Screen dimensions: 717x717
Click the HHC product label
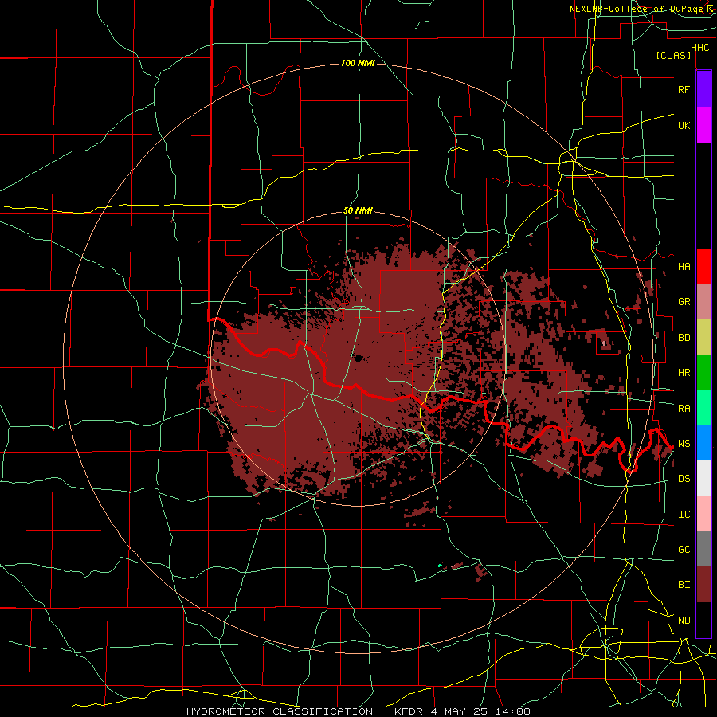[x=699, y=47]
